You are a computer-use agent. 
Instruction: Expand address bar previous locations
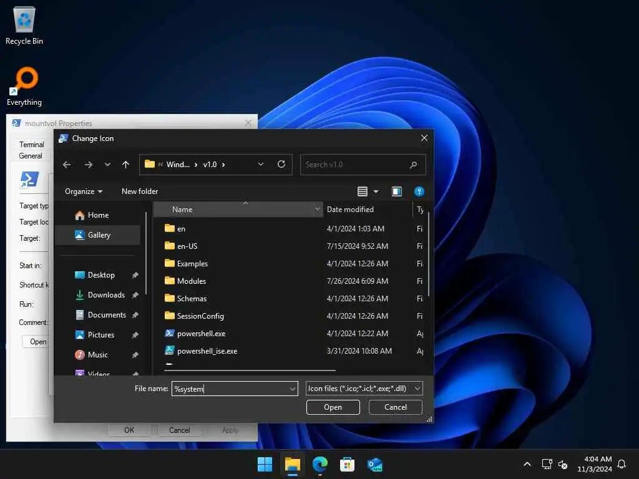coord(260,164)
